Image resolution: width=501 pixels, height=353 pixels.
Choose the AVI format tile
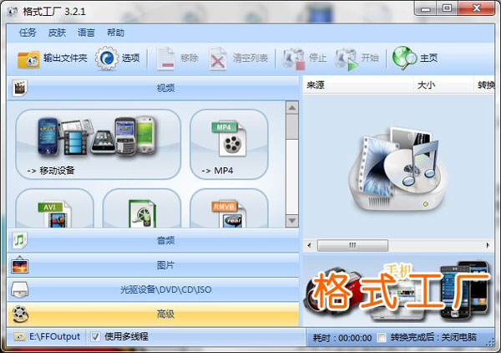(55, 208)
